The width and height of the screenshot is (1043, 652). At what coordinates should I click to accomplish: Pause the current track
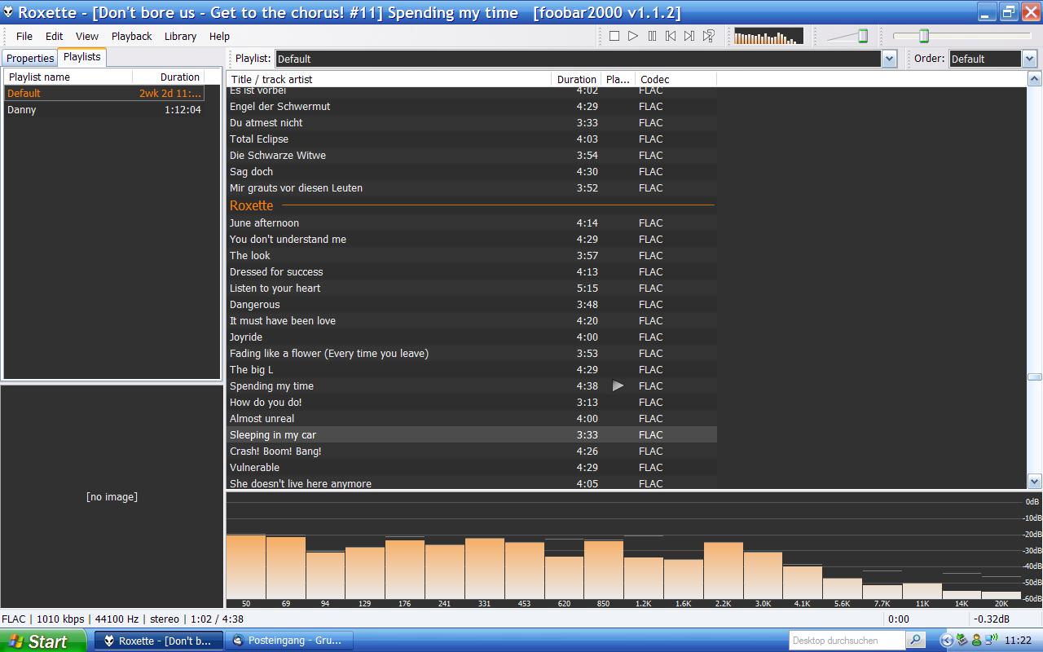[652, 36]
